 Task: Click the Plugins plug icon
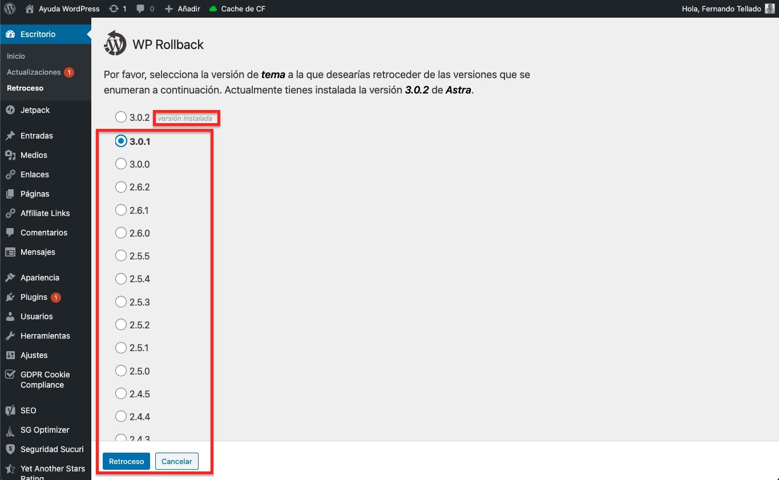(x=10, y=297)
